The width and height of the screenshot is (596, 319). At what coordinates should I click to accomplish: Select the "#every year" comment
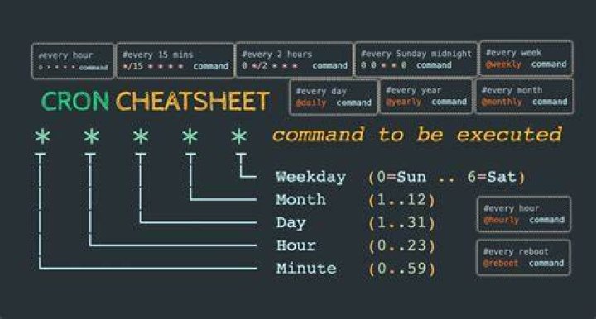point(414,90)
